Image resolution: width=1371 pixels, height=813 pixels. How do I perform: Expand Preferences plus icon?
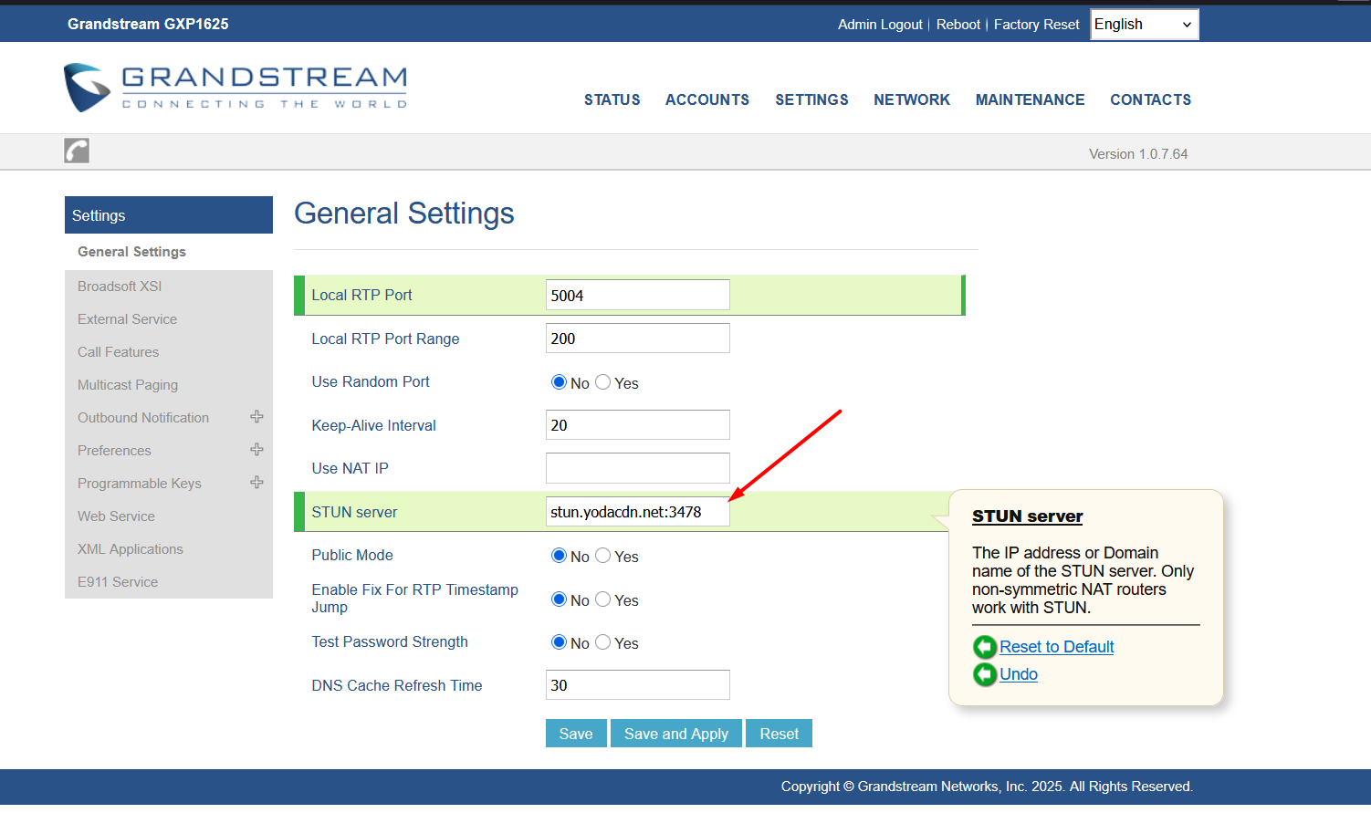[257, 450]
